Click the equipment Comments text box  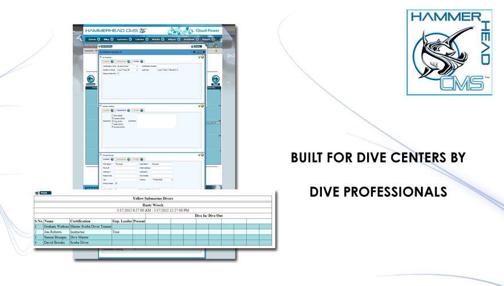pos(155,121)
